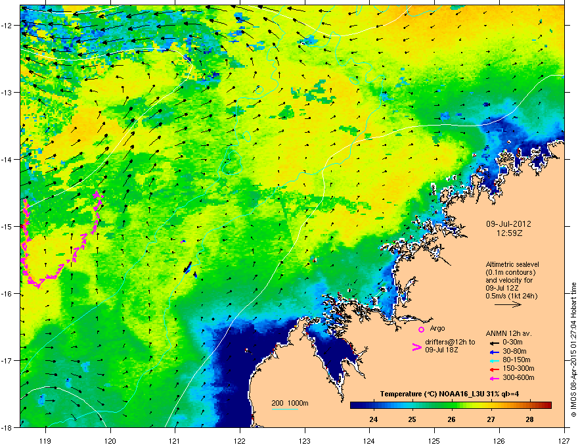Click the '30-80m' depth label
The image size is (578, 447).
pos(514,351)
